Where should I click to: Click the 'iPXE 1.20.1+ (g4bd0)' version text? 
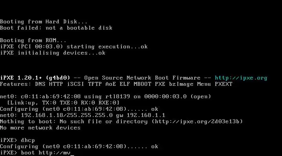35,78
